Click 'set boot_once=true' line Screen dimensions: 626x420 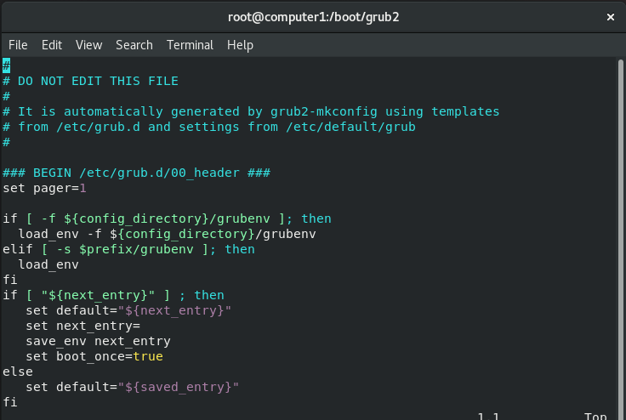coord(94,356)
